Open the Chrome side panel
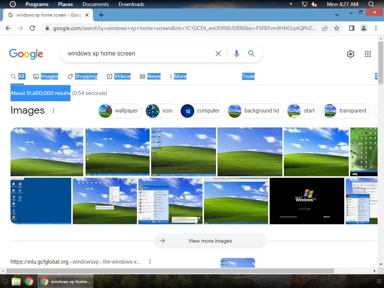Image resolution: width=384 pixels, height=288 pixels. pos(352,28)
